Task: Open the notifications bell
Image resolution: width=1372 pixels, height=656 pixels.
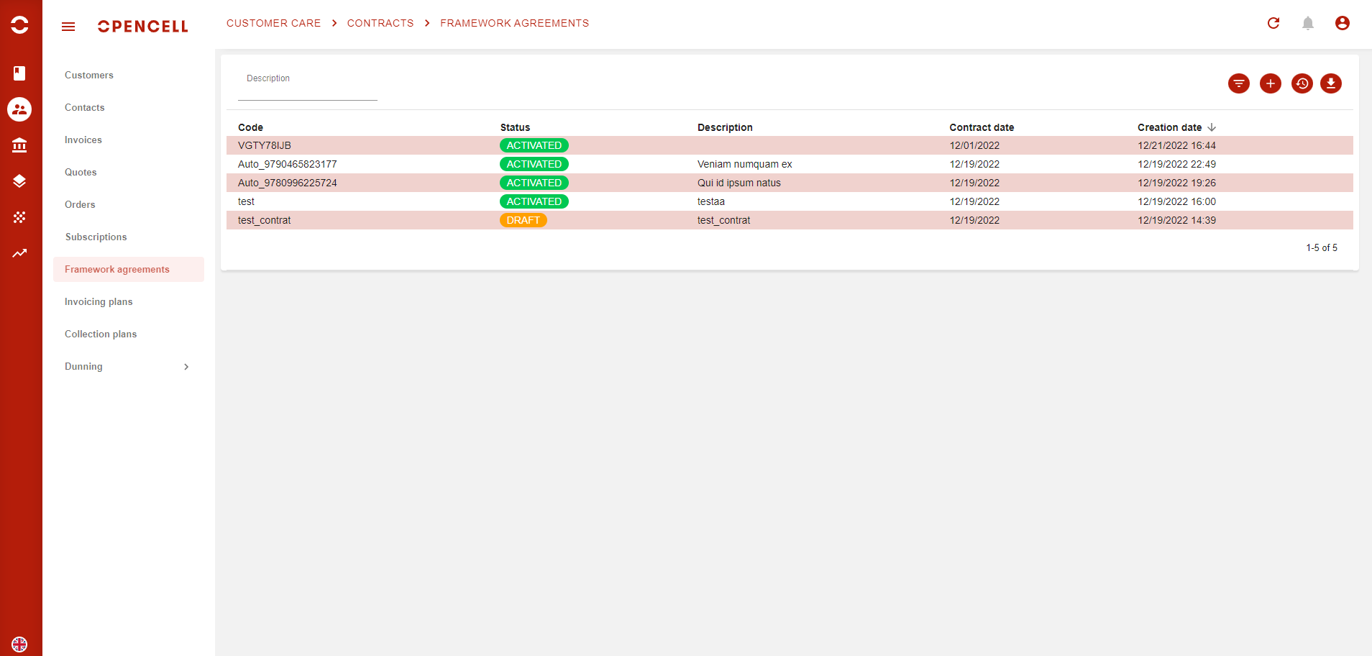Action: 1307,23
